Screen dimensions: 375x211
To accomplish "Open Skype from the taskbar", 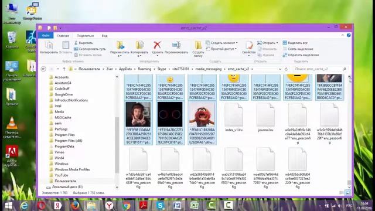I will pos(160,206).
